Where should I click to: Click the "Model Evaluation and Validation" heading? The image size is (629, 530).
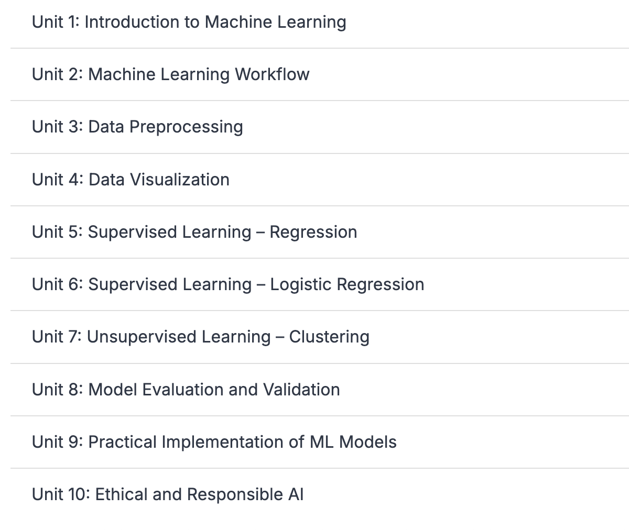coord(214,390)
